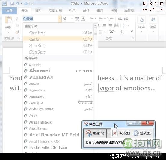The image size is (166, 160).
Task: Switch to References (引用) tab
Action: pyautogui.click(x=72, y=11)
